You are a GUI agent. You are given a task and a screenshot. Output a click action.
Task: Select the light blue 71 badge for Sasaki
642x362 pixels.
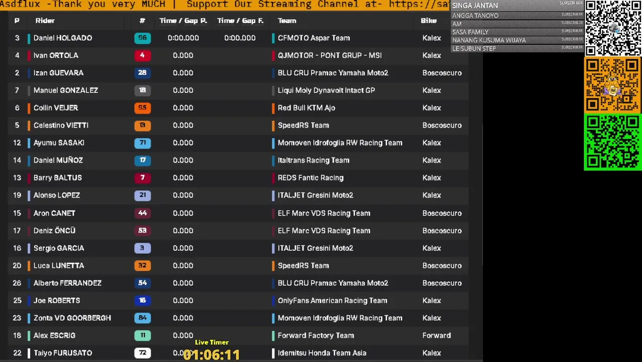pos(142,143)
